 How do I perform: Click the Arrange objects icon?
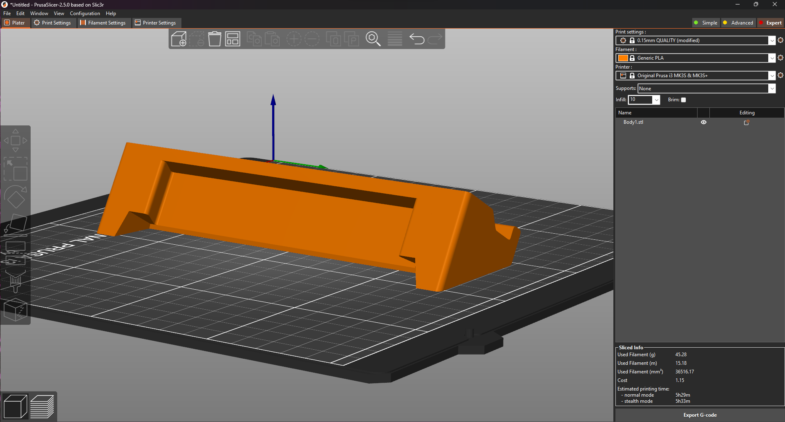point(233,39)
